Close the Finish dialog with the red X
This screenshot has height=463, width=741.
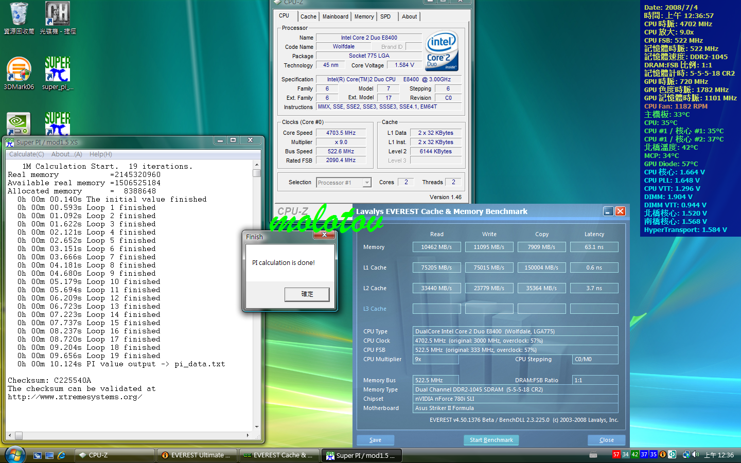point(324,235)
